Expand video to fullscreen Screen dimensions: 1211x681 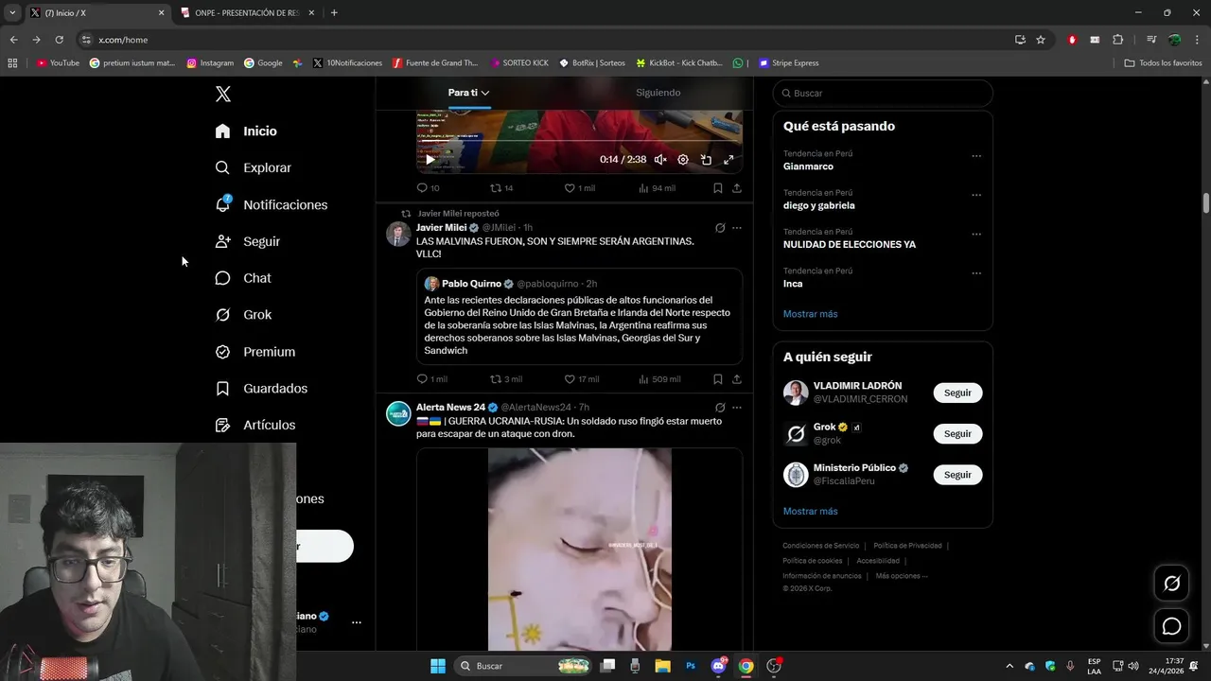(x=728, y=160)
